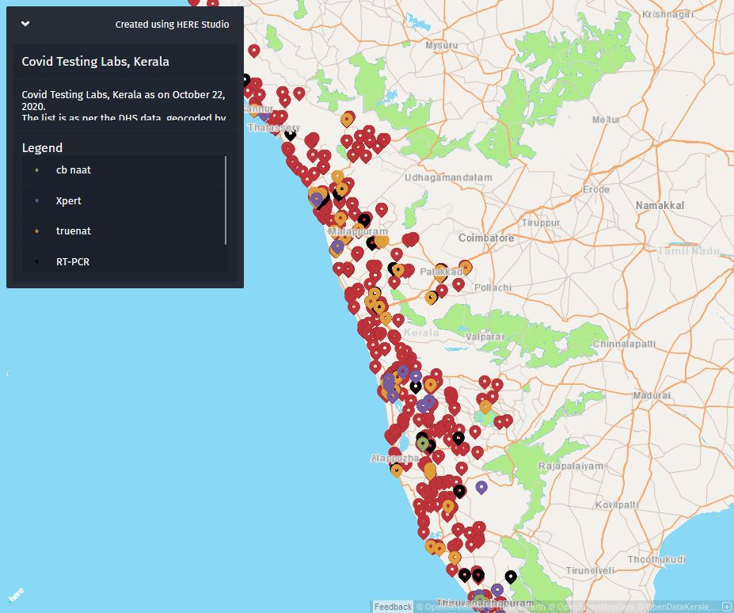Click the truenat orange legend dot
This screenshot has height=613, width=734.
tap(37, 231)
